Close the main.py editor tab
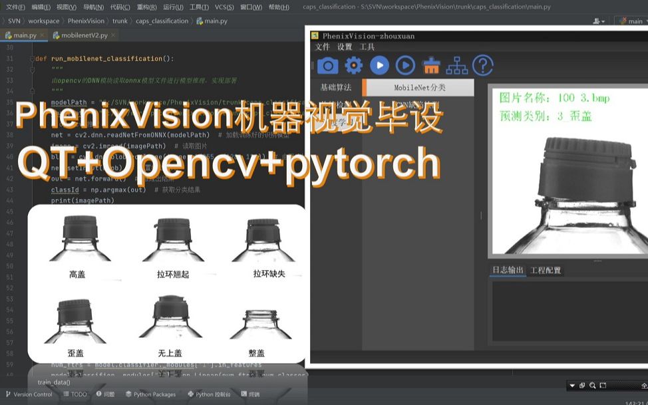Screen dimensions: 648x405 pos(43,35)
